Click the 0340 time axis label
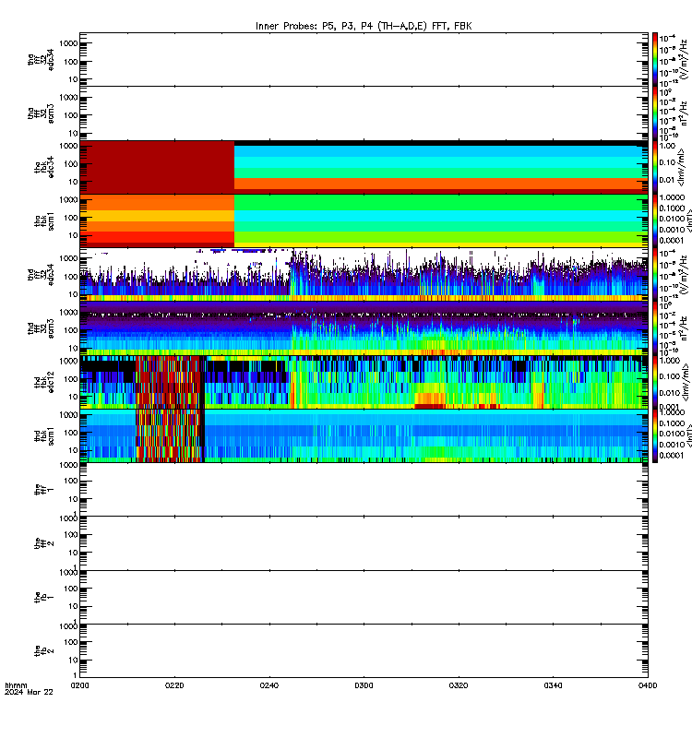This screenshot has height=738, width=692. pyautogui.click(x=553, y=685)
